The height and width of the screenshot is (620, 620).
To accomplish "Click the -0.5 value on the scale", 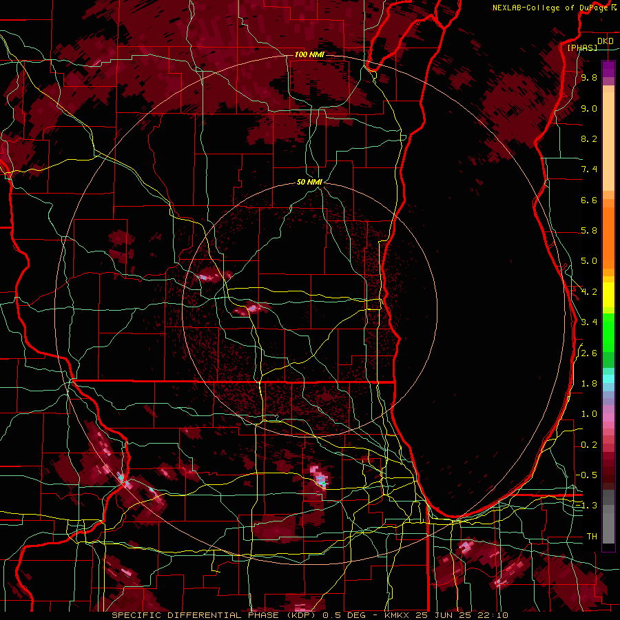I will coord(586,475).
